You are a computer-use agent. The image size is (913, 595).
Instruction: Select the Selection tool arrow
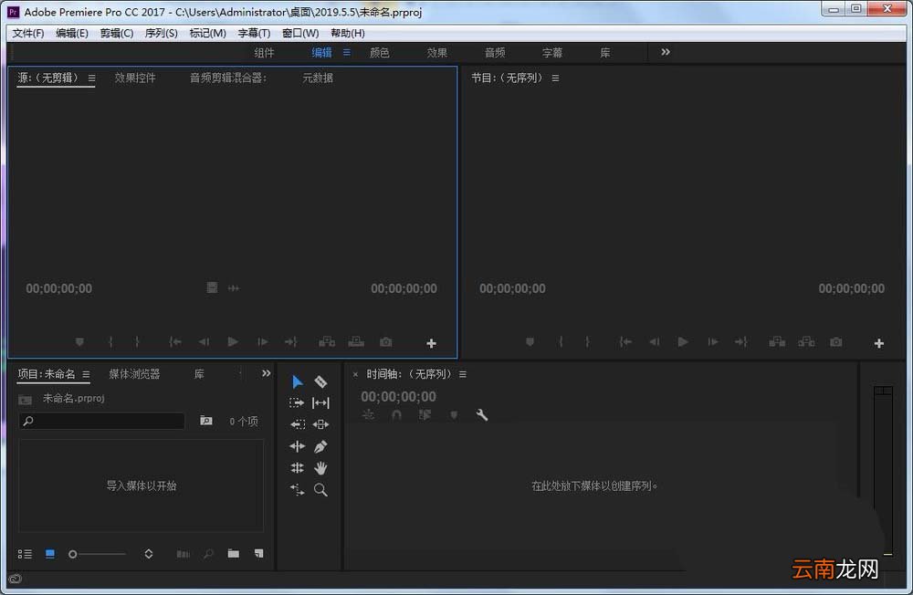(x=297, y=382)
